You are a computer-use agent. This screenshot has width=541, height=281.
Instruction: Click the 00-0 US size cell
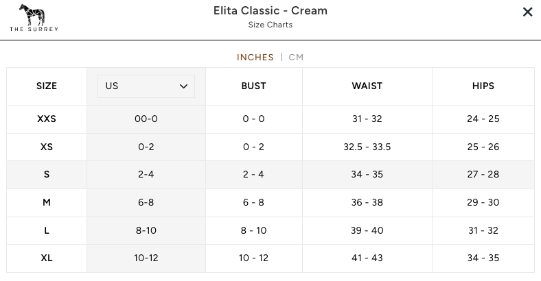tap(146, 119)
